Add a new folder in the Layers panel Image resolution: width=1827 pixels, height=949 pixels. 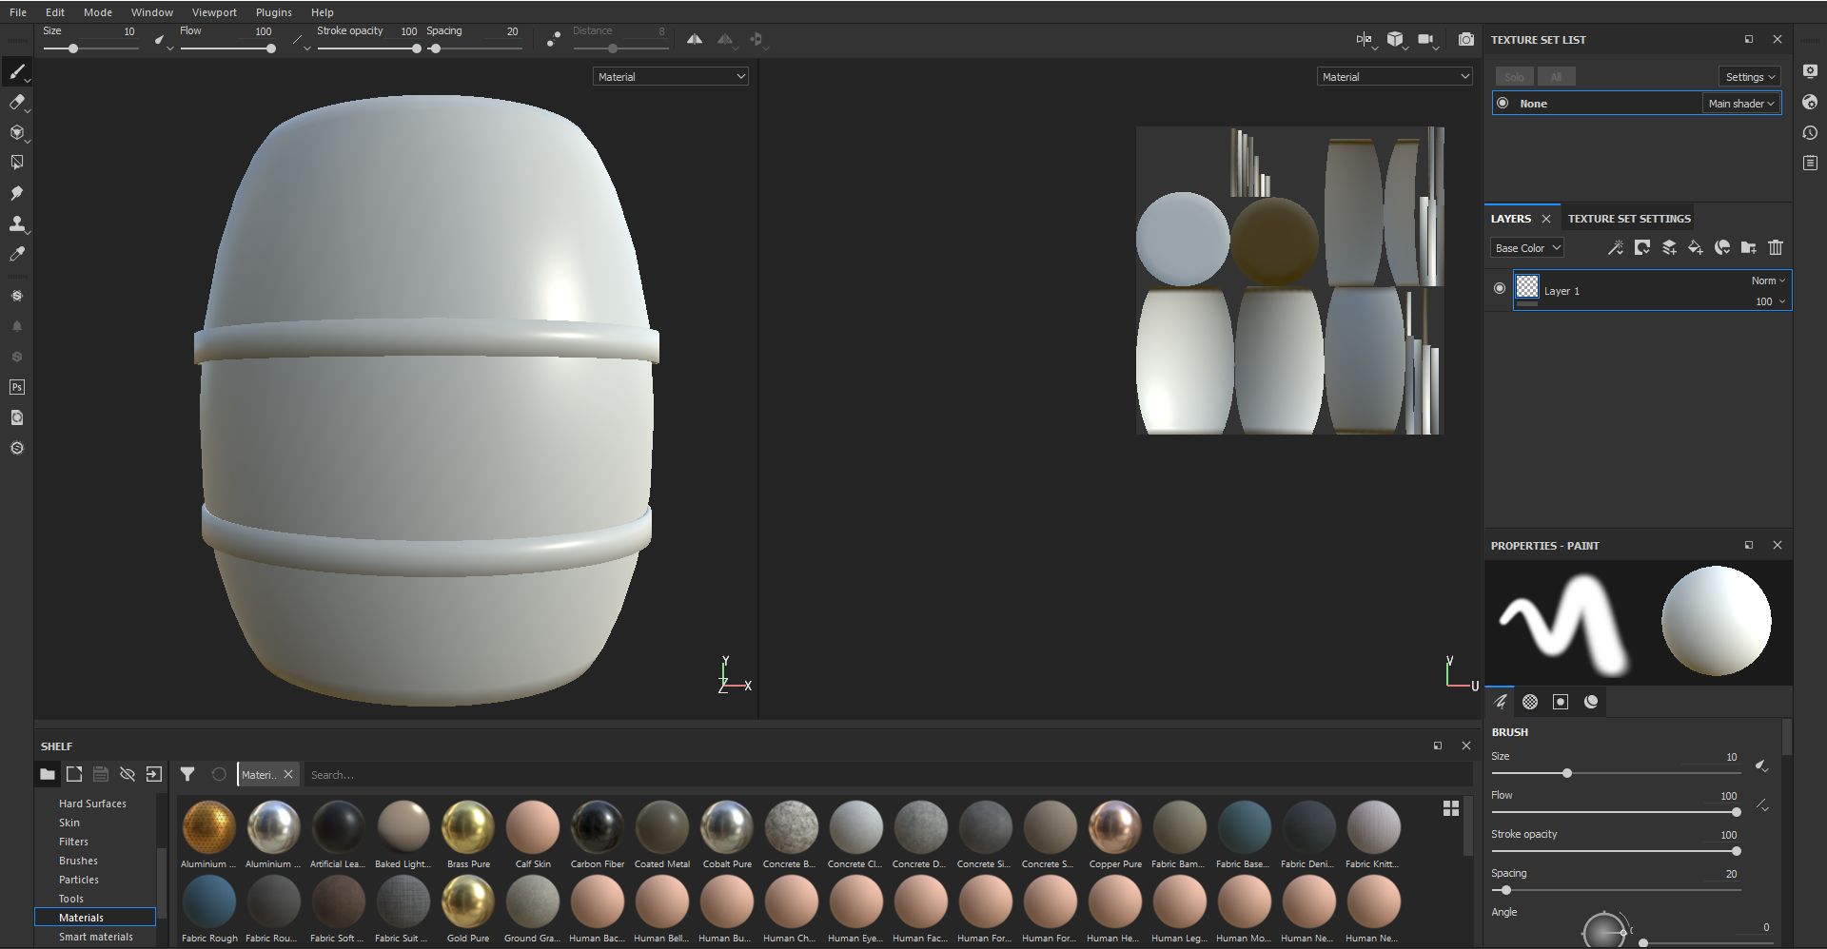click(1748, 247)
